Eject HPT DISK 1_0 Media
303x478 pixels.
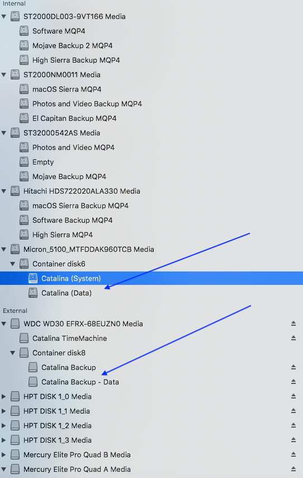[293, 396]
